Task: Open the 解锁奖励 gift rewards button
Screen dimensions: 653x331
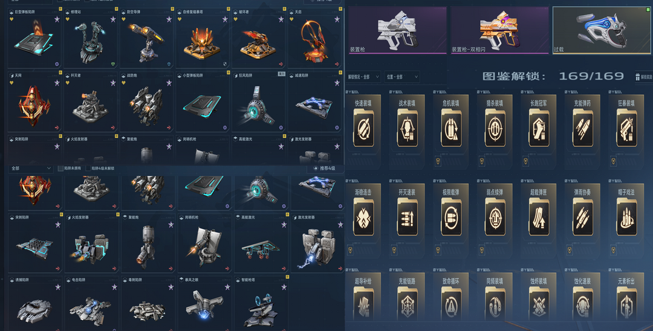Action: tap(644, 77)
